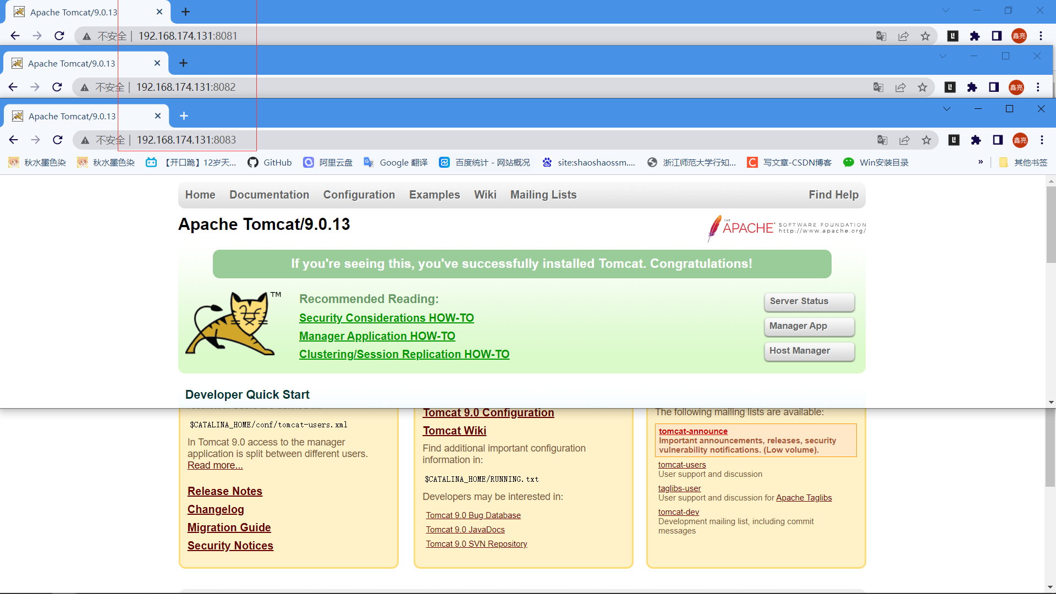Open a new tab in the 8083 window
The width and height of the screenshot is (1056, 594).
coord(184,116)
